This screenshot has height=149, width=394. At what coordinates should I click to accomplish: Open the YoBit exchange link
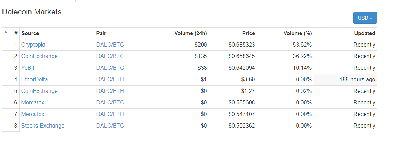coord(28,68)
